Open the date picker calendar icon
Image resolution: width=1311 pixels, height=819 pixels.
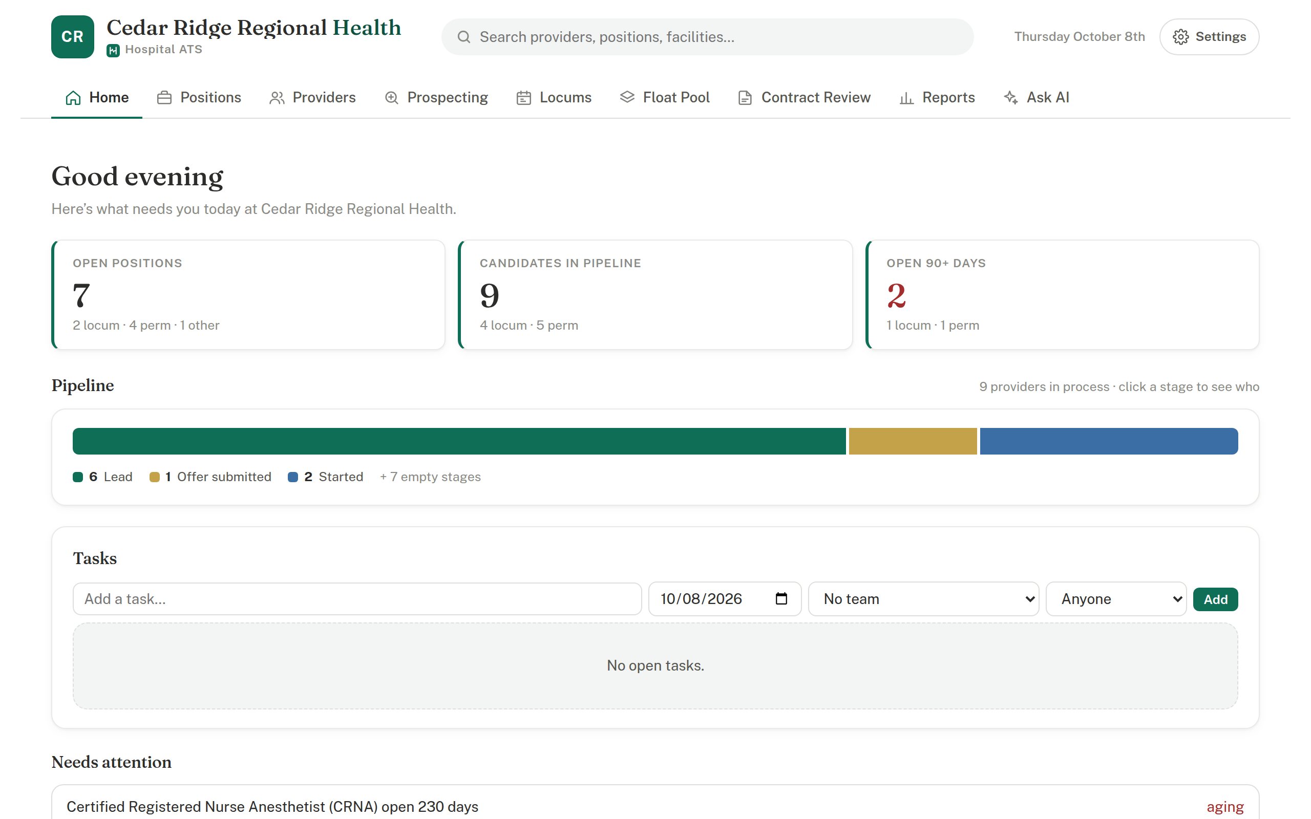781,598
